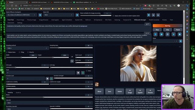Enable the Restore faces checkbox
This screenshot has width=195, height=110.
7,52
